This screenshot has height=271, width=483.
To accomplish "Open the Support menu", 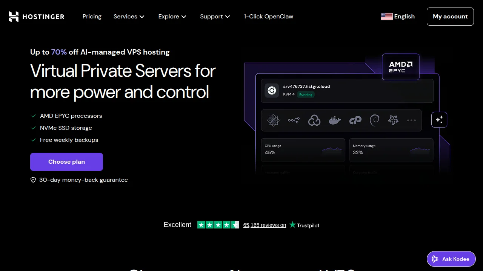I will coord(215,17).
